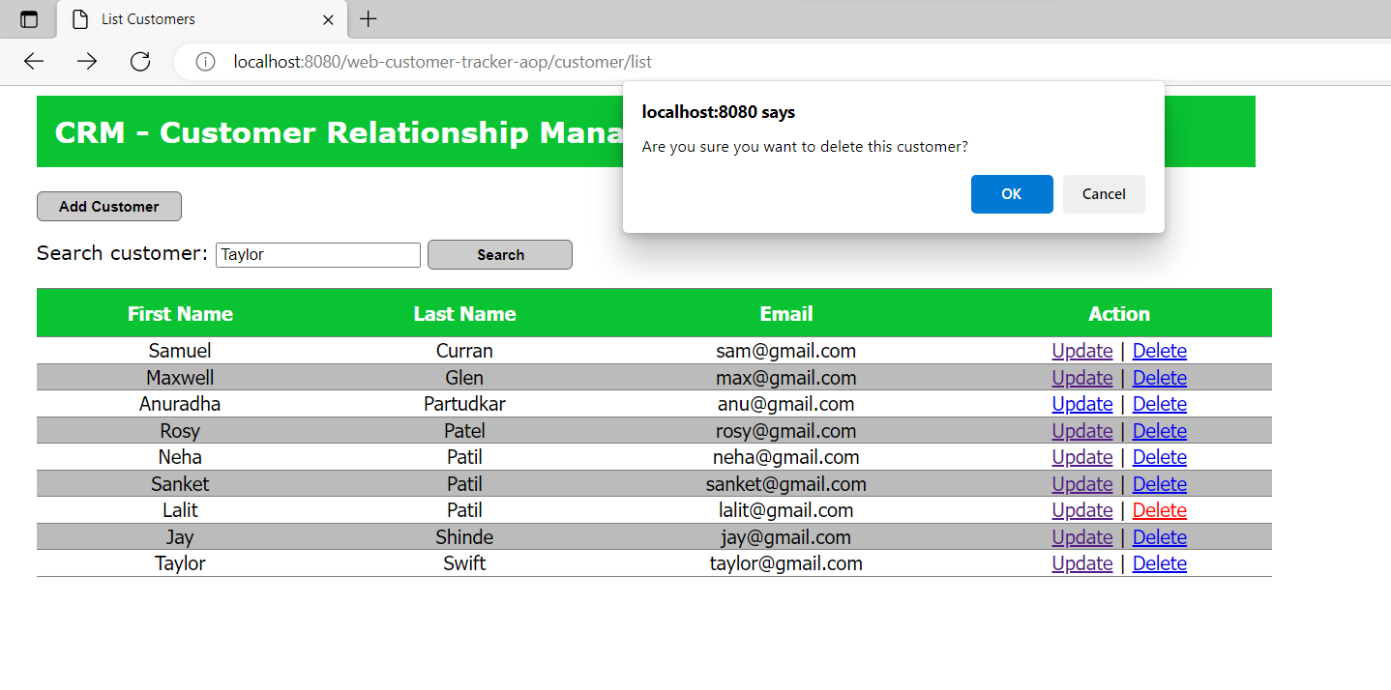Click the Samuel first name cell
Screen dimensions: 1391x690
[x=180, y=351]
